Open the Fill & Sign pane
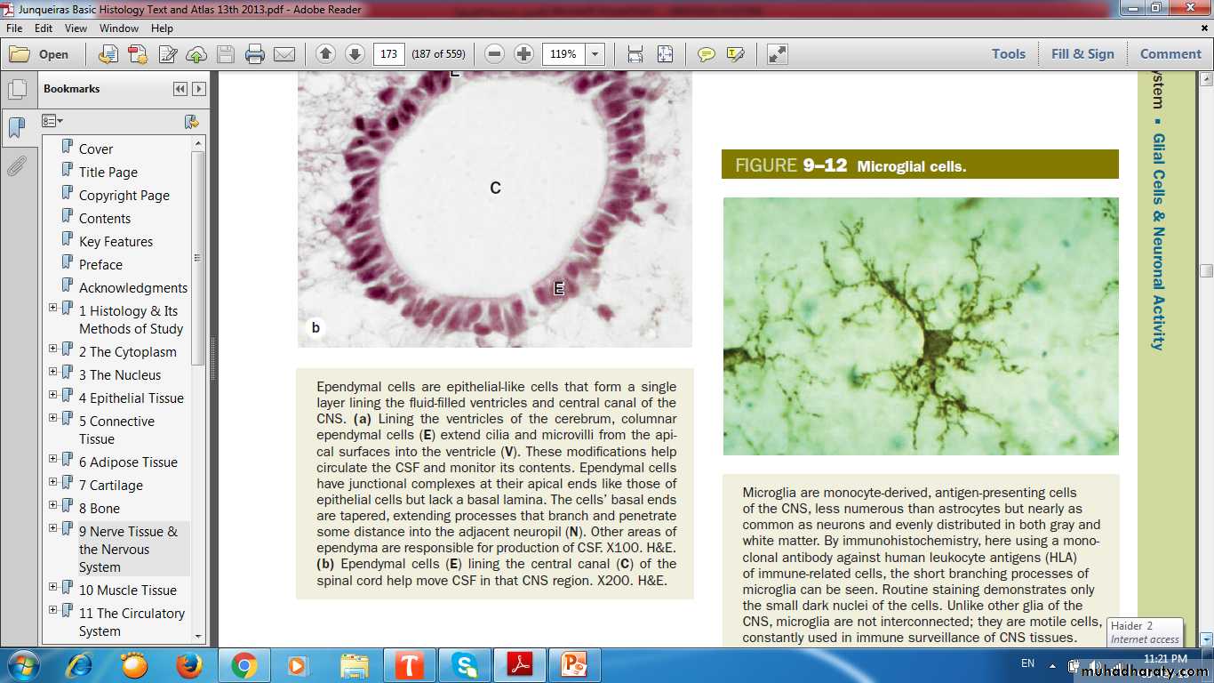 (1082, 54)
